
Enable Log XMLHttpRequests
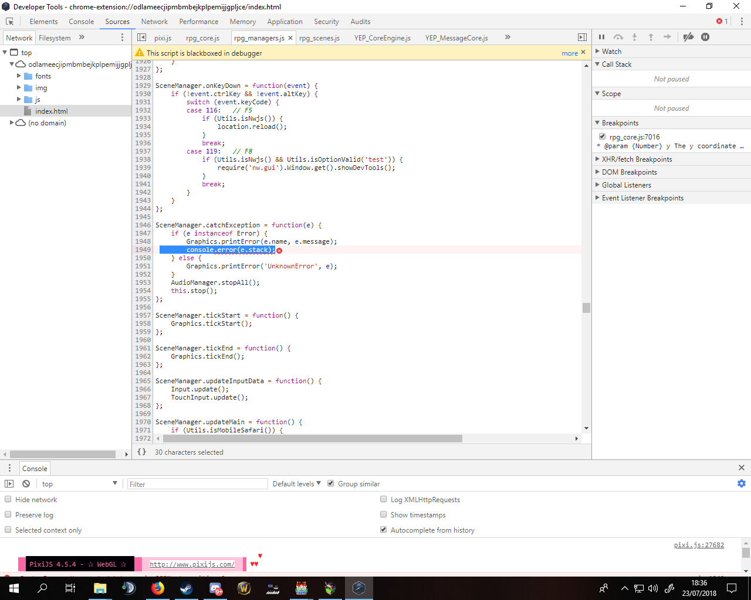tap(384, 499)
